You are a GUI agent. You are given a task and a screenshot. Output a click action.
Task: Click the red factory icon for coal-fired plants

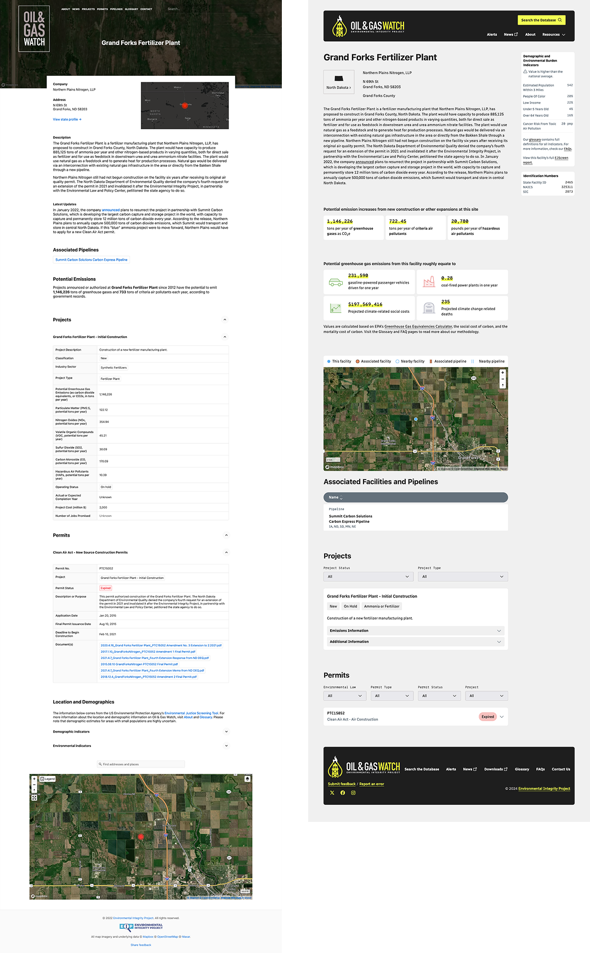pyautogui.click(x=429, y=282)
